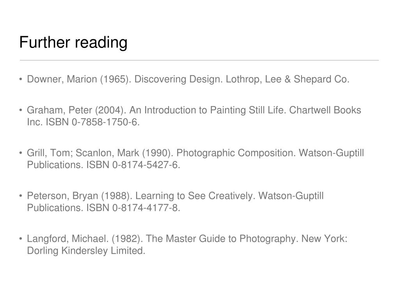This screenshot has width=399, height=299.
Task: Click 'An Introduction to Painting Still Life' title
Action: 207,110
